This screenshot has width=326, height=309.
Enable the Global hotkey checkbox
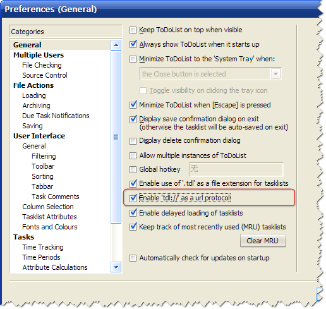pyautogui.click(x=133, y=169)
